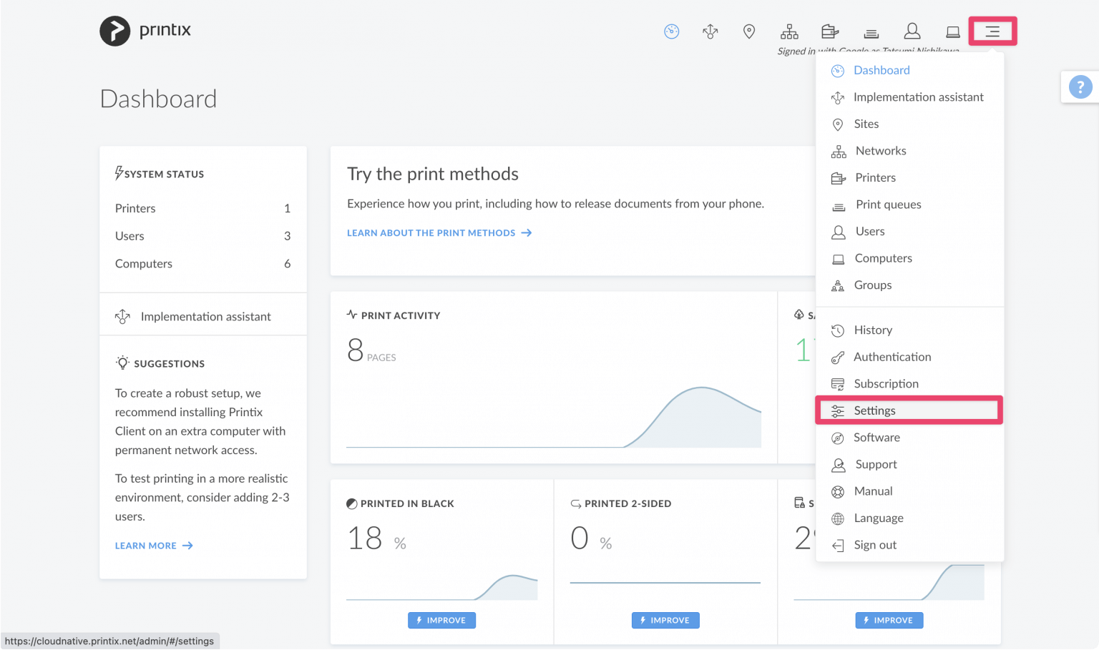Open History from the menu

tap(874, 330)
